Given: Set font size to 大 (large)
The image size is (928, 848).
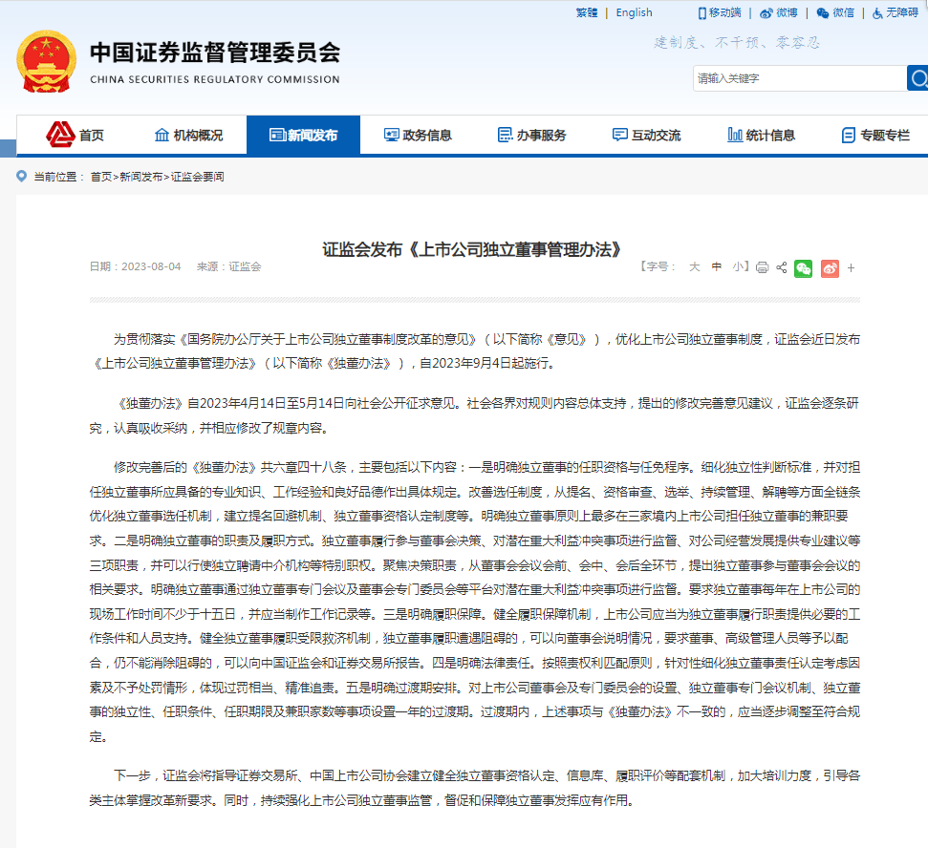Looking at the screenshot, I should click(x=695, y=267).
